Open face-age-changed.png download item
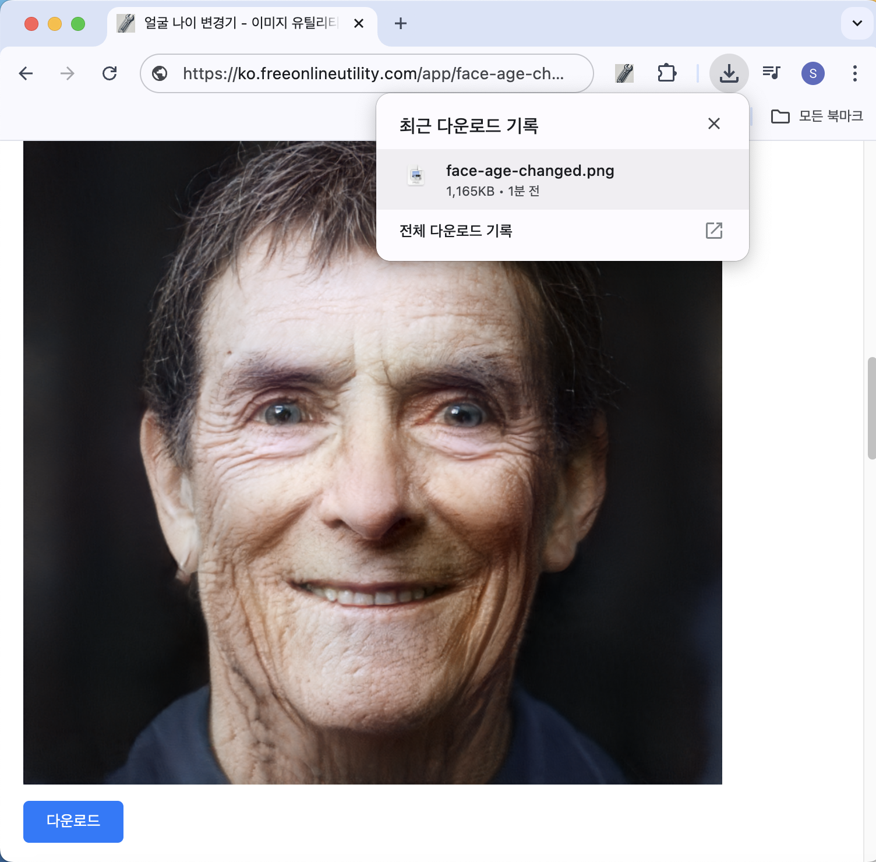 tap(563, 179)
